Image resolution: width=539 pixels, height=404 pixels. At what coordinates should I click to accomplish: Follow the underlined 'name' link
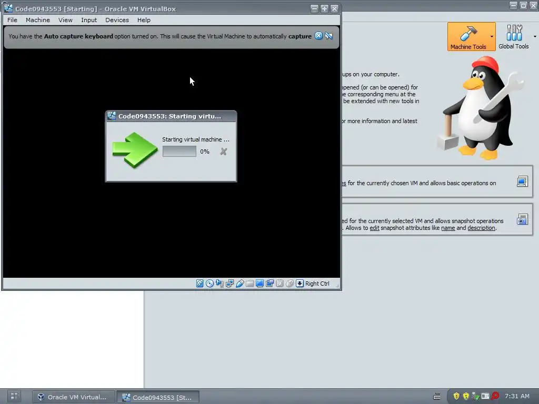point(448,228)
